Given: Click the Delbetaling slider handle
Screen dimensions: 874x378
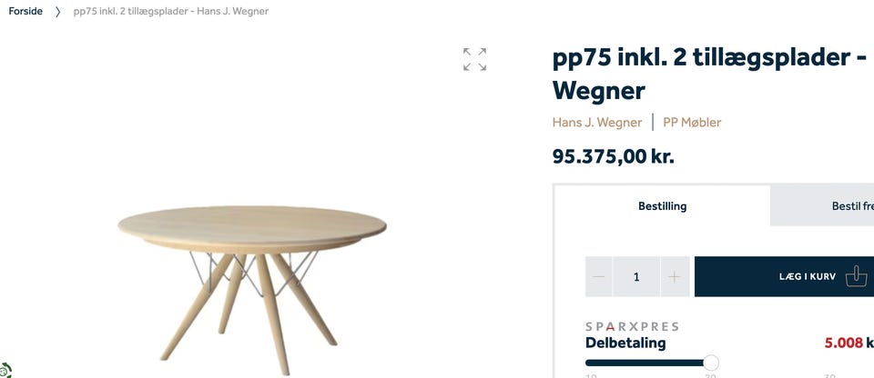Looking at the screenshot, I should coord(711,363).
